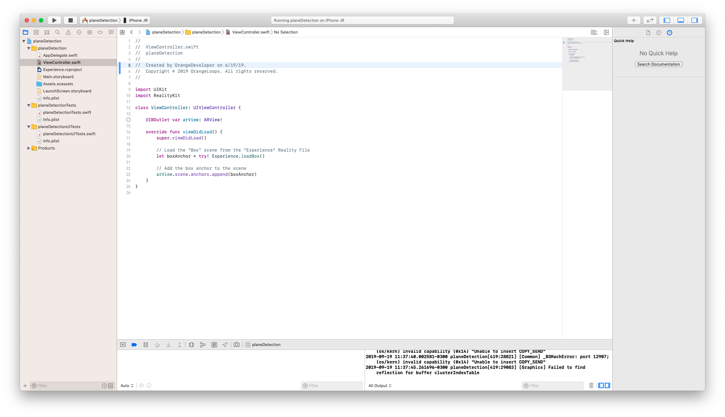The image size is (725, 417).
Task: Open the related items grid menu
Action: (122, 32)
